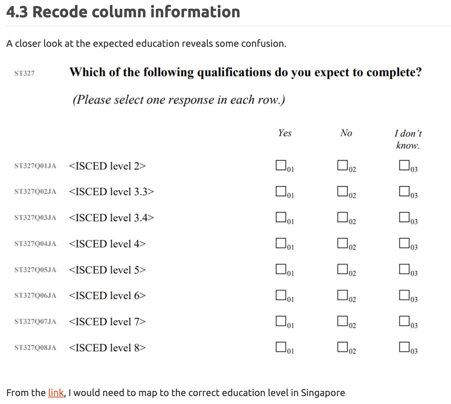Tick No for ISCED level 7
Viewport: 451px width, 404px height.
coord(342,321)
